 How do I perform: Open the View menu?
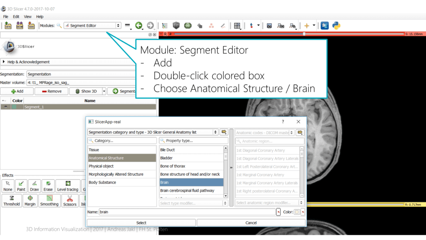click(x=27, y=17)
